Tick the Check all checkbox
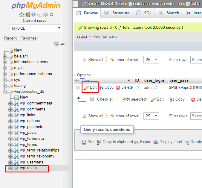 coord(92,99)
